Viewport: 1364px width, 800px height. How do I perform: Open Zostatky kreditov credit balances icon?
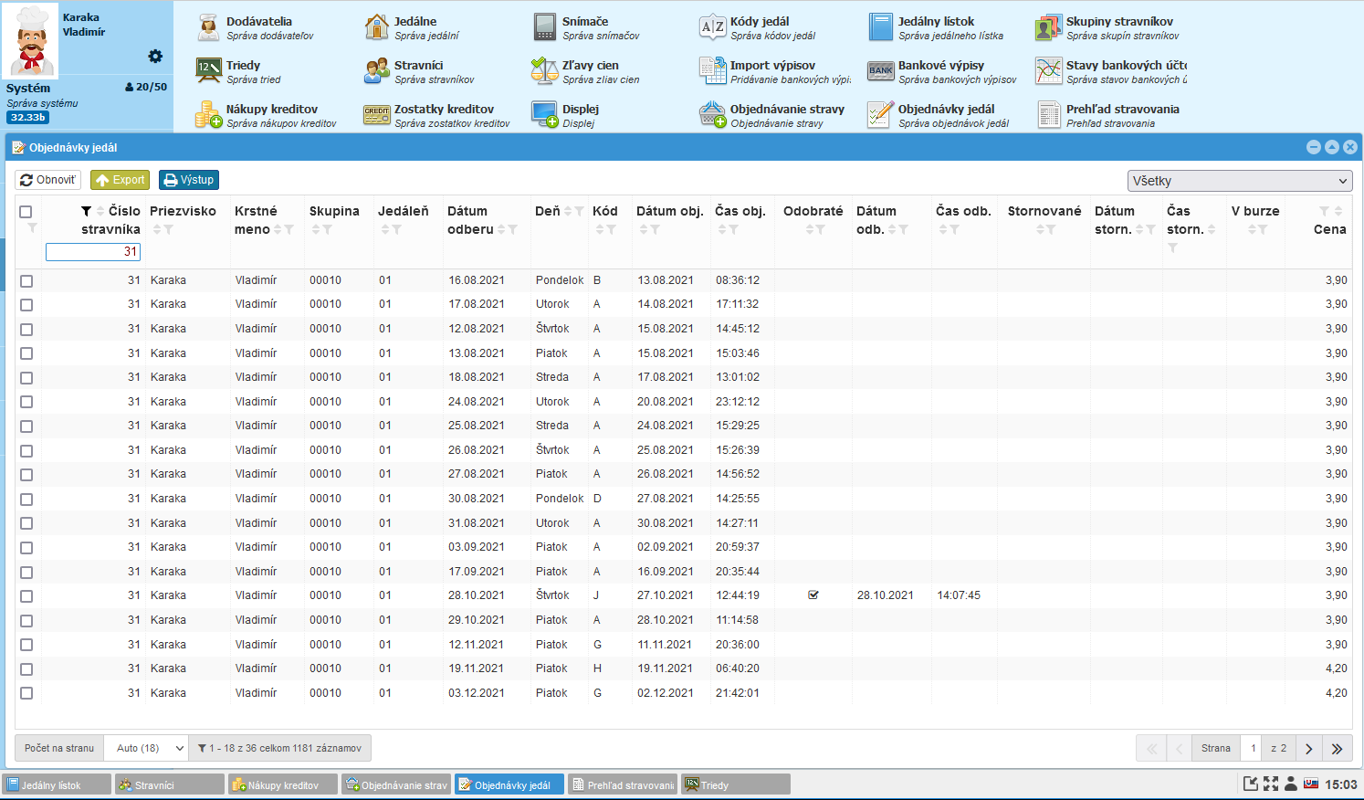377,115
